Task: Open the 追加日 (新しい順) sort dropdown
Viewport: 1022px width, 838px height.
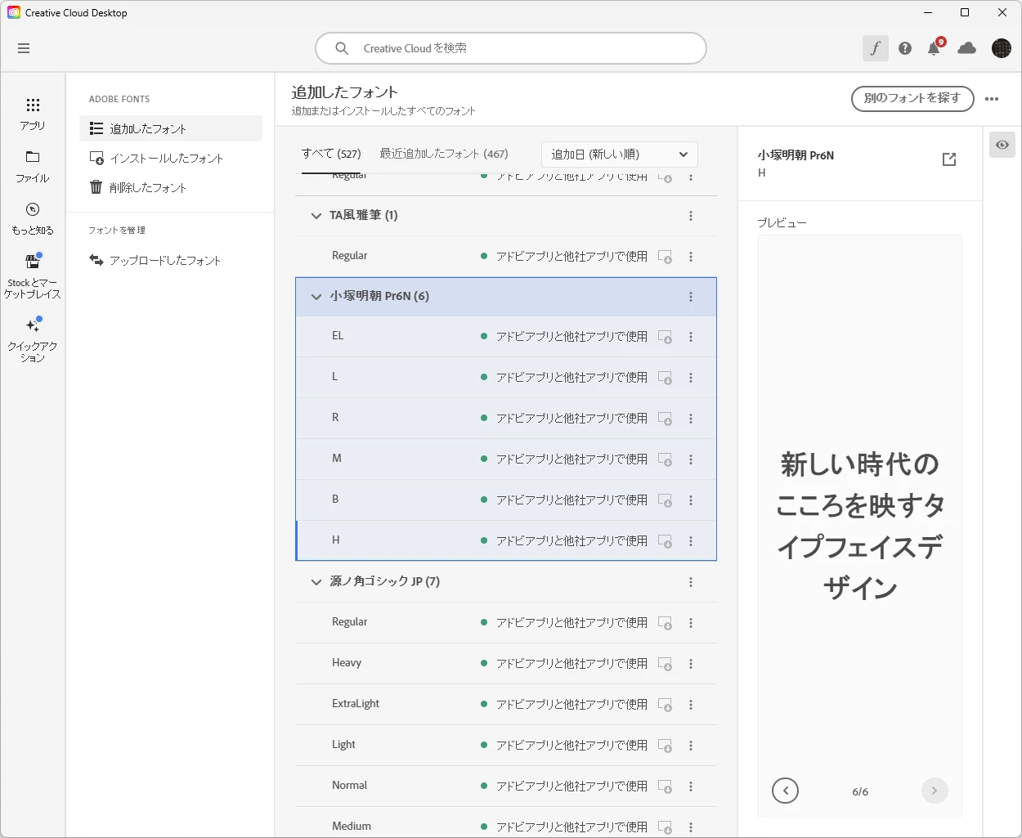Action: (x=620, y=155)
